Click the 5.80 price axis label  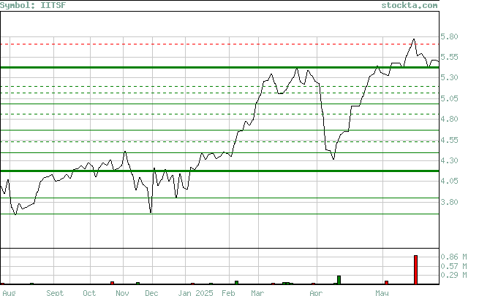tap(449, 36)
